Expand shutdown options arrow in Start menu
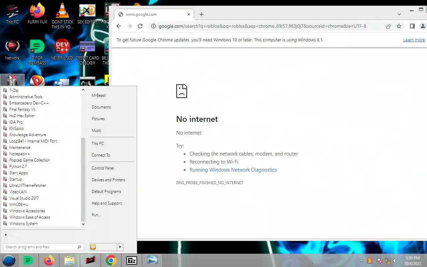Viewport: 427px width, 267px height. [120, 247]
